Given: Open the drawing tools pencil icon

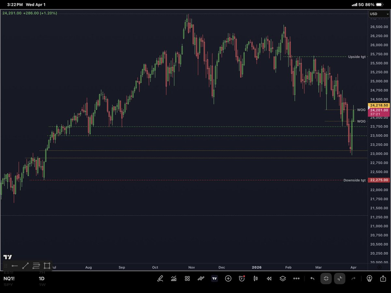Looking at the screenshot, I should tap(160, 278).
